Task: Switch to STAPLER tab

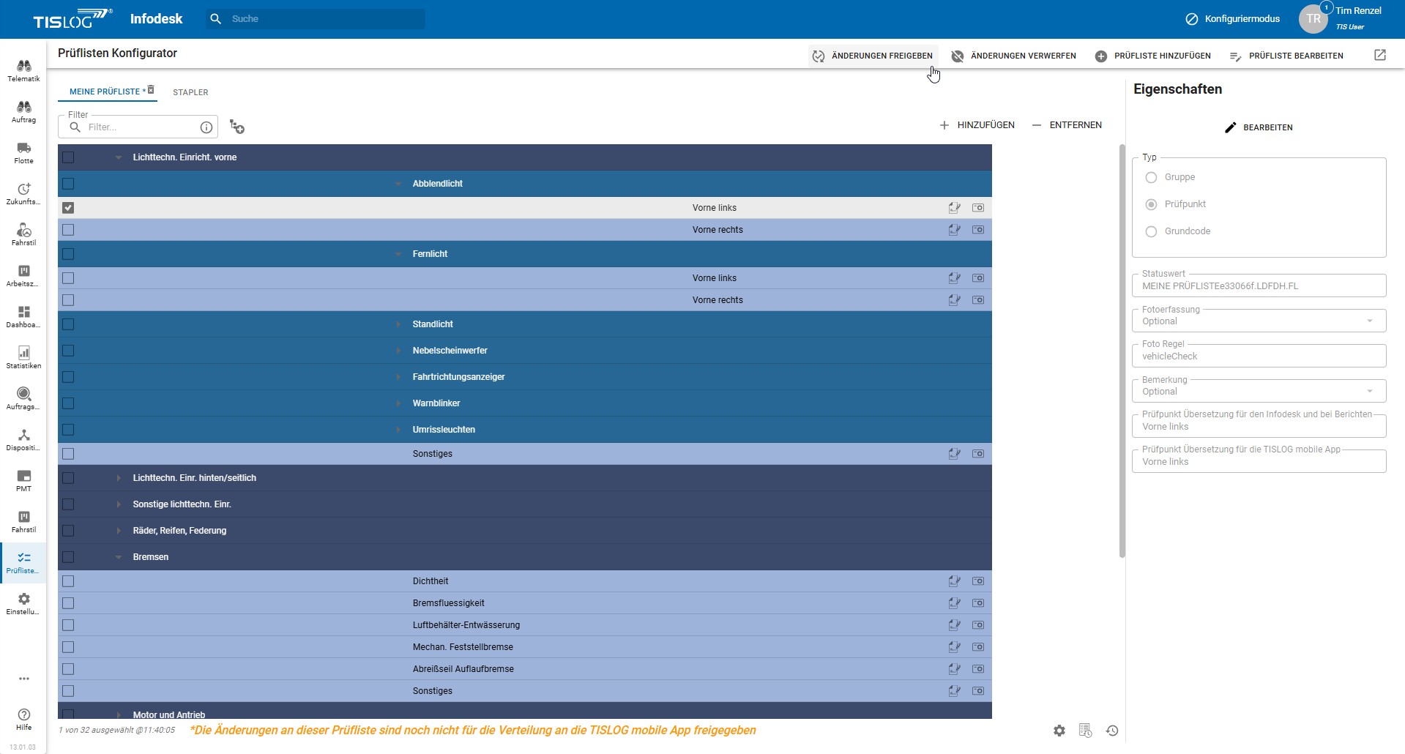Action: tap(190, 92)
